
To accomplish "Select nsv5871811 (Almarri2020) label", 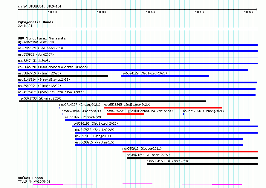I will coord(148,155).
